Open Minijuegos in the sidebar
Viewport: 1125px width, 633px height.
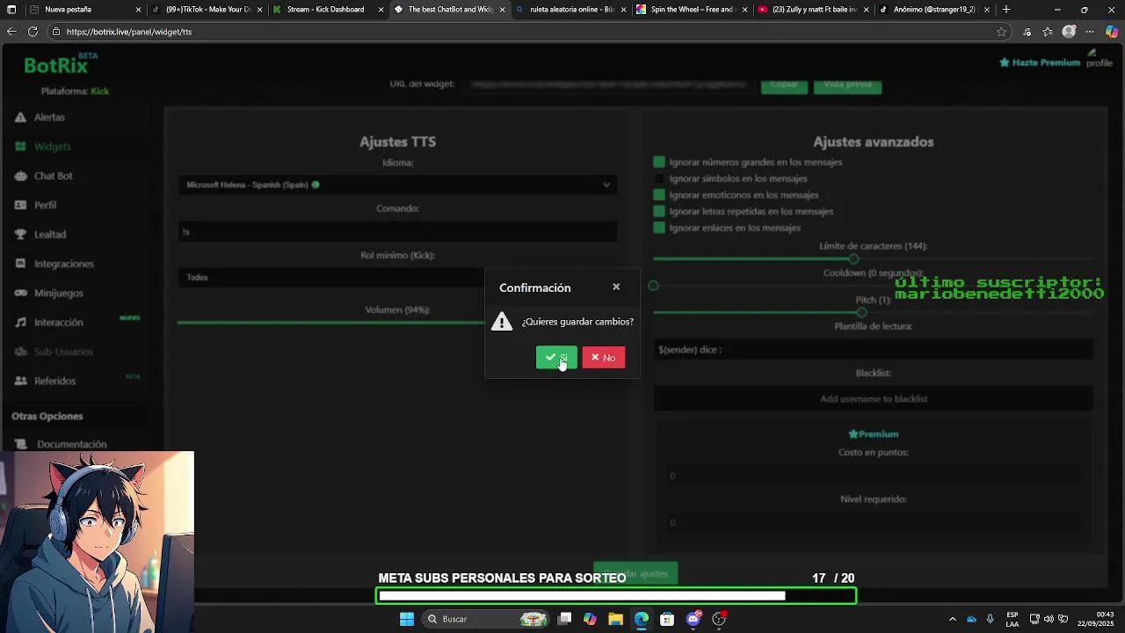tap(58, 293)
